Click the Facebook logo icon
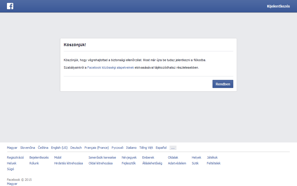Image resolution: width=297 pixels, height=186 pixels. 10,6
